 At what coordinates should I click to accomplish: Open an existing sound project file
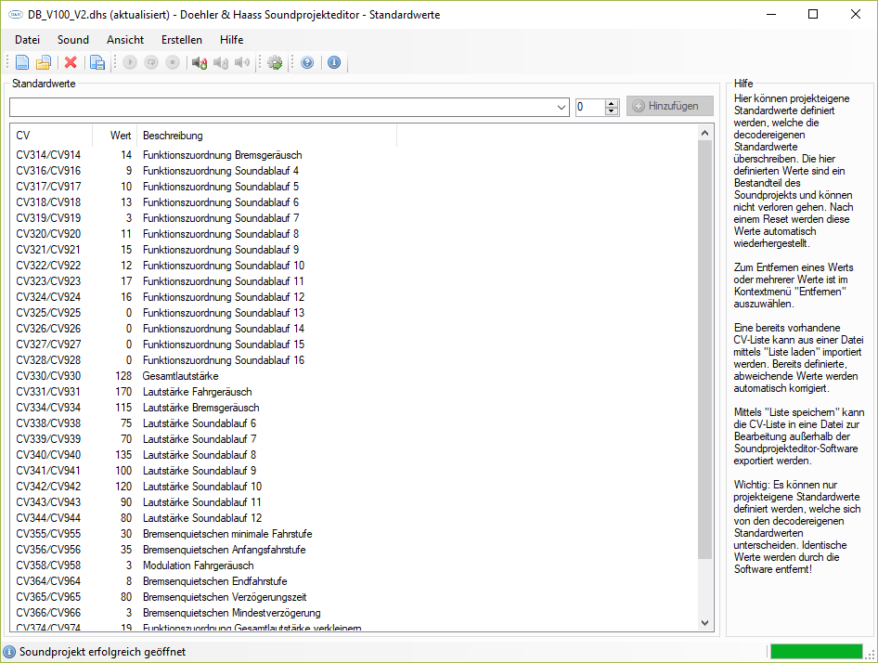coord(44,62)
